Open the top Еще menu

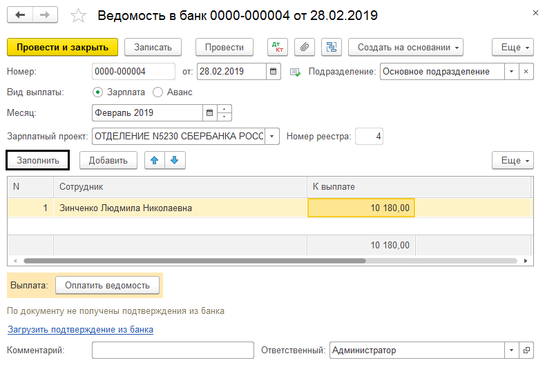click(513, 48)
